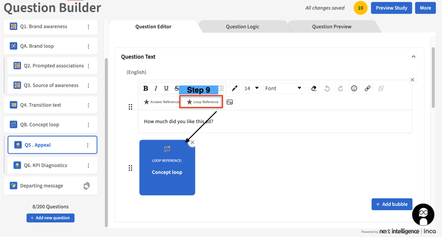The height and width of the screenshot is (237, 442).
Task: Switch to the Question Logic tab
Action: point(243,27)
